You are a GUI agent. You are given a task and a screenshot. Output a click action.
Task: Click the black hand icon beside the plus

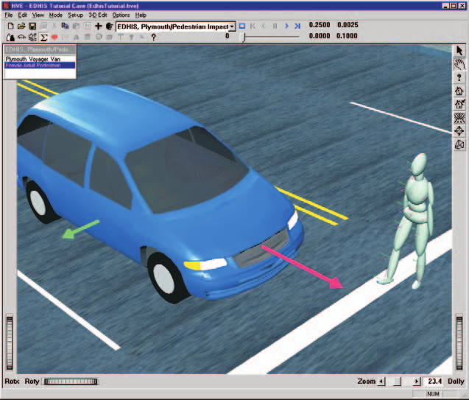(x=109, y=27)
